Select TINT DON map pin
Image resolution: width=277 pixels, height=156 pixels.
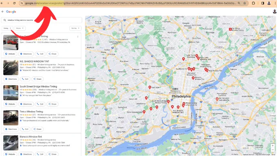149,87
